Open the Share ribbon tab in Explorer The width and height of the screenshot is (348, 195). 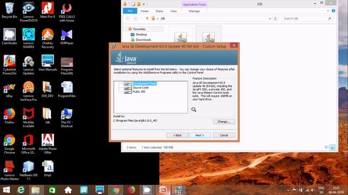click(x=159, y=11)
